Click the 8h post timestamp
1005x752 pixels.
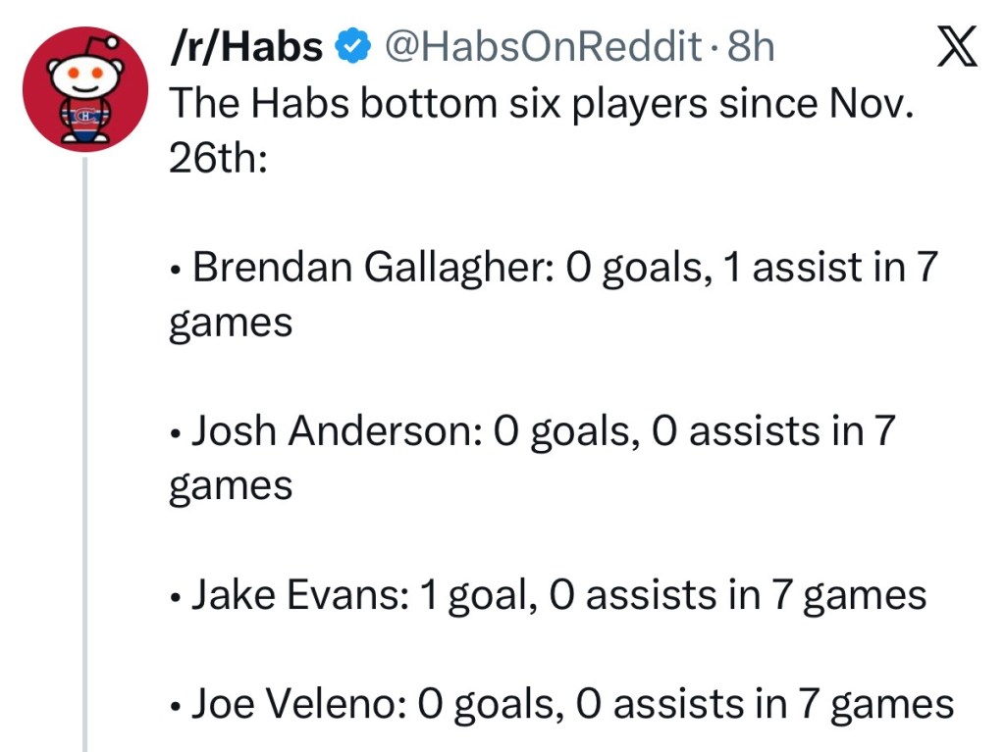[x=751, y=46]
